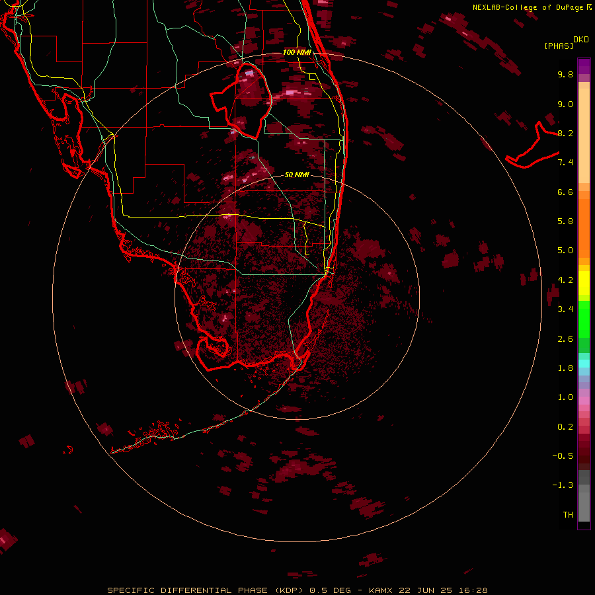
Task: Click the -0.5 value on the color scale
Action: (563, 456)
